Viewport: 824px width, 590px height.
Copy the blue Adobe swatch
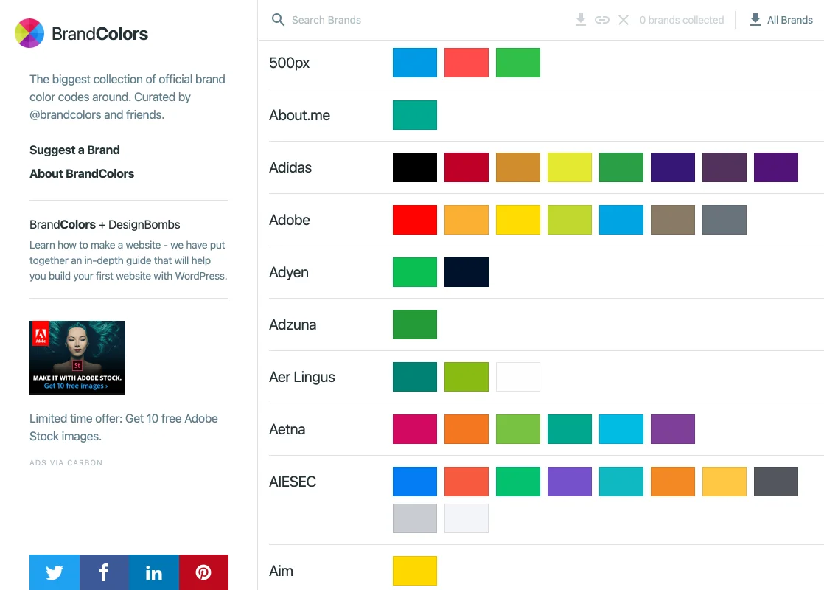click(621, 220)
